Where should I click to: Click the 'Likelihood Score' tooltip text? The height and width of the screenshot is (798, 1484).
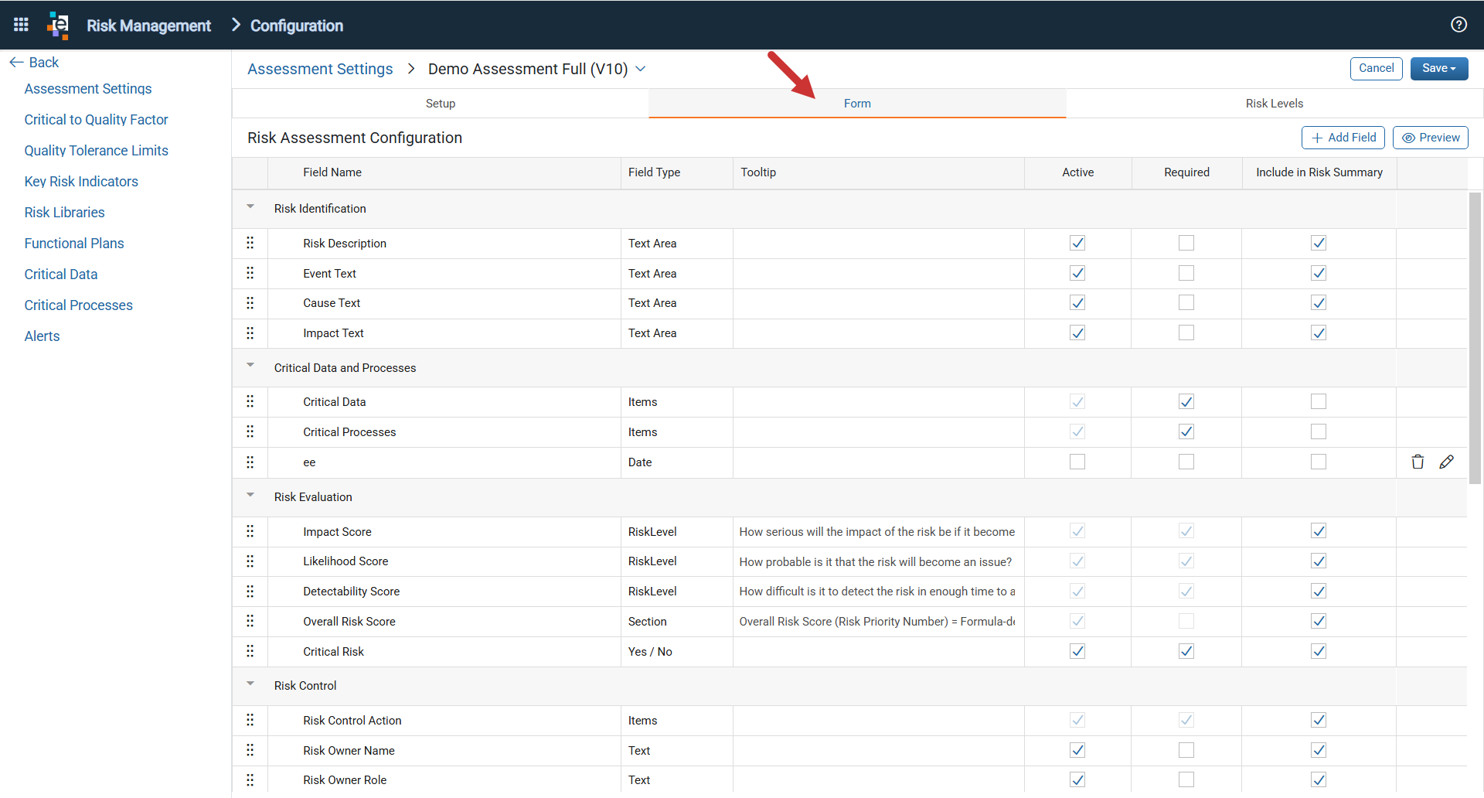pos(875,562)
